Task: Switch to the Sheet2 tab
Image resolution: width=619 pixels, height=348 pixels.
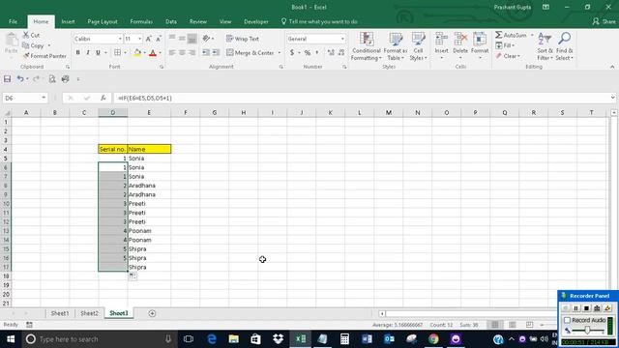Action: 89,313
